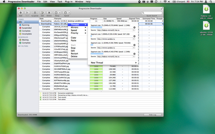215x134 pixels.
Task: Open source dropdown of the 11.92MB segment
Action: (x=134, y=48)
